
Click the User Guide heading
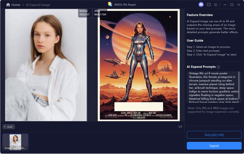195,41
